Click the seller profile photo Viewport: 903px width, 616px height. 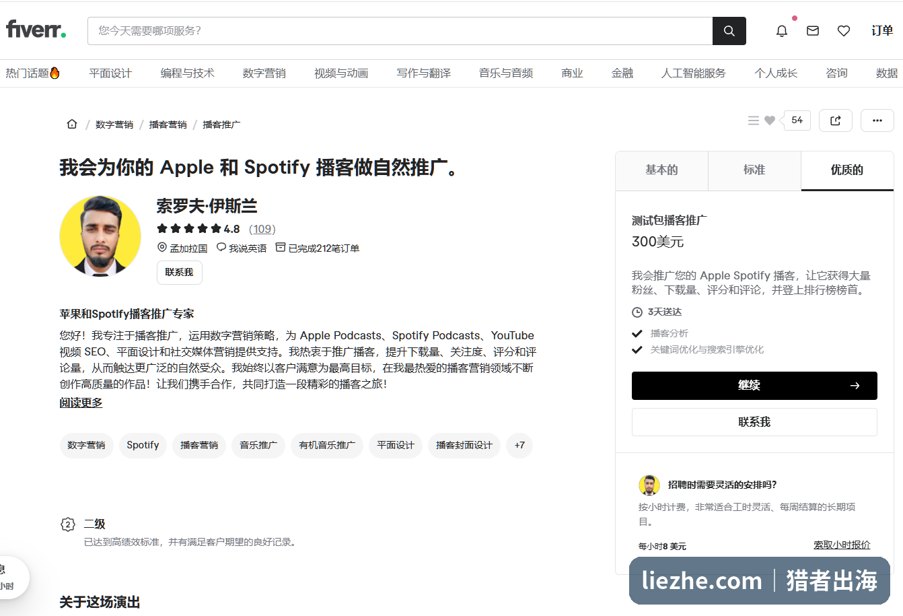pos(100,236)
